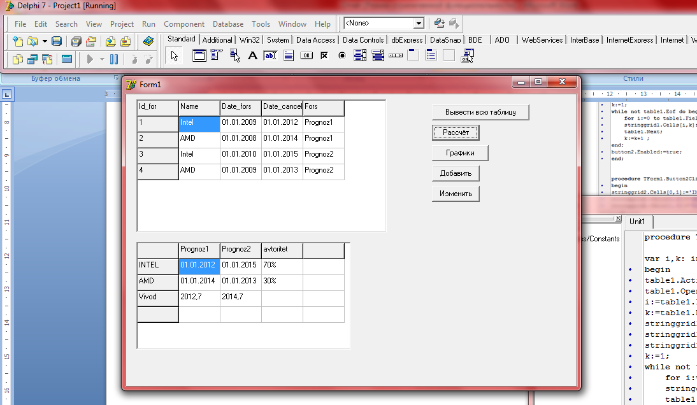
Task: Click the 01.01.2014 cell in upper grid
Action: click(x=282, y=140)
